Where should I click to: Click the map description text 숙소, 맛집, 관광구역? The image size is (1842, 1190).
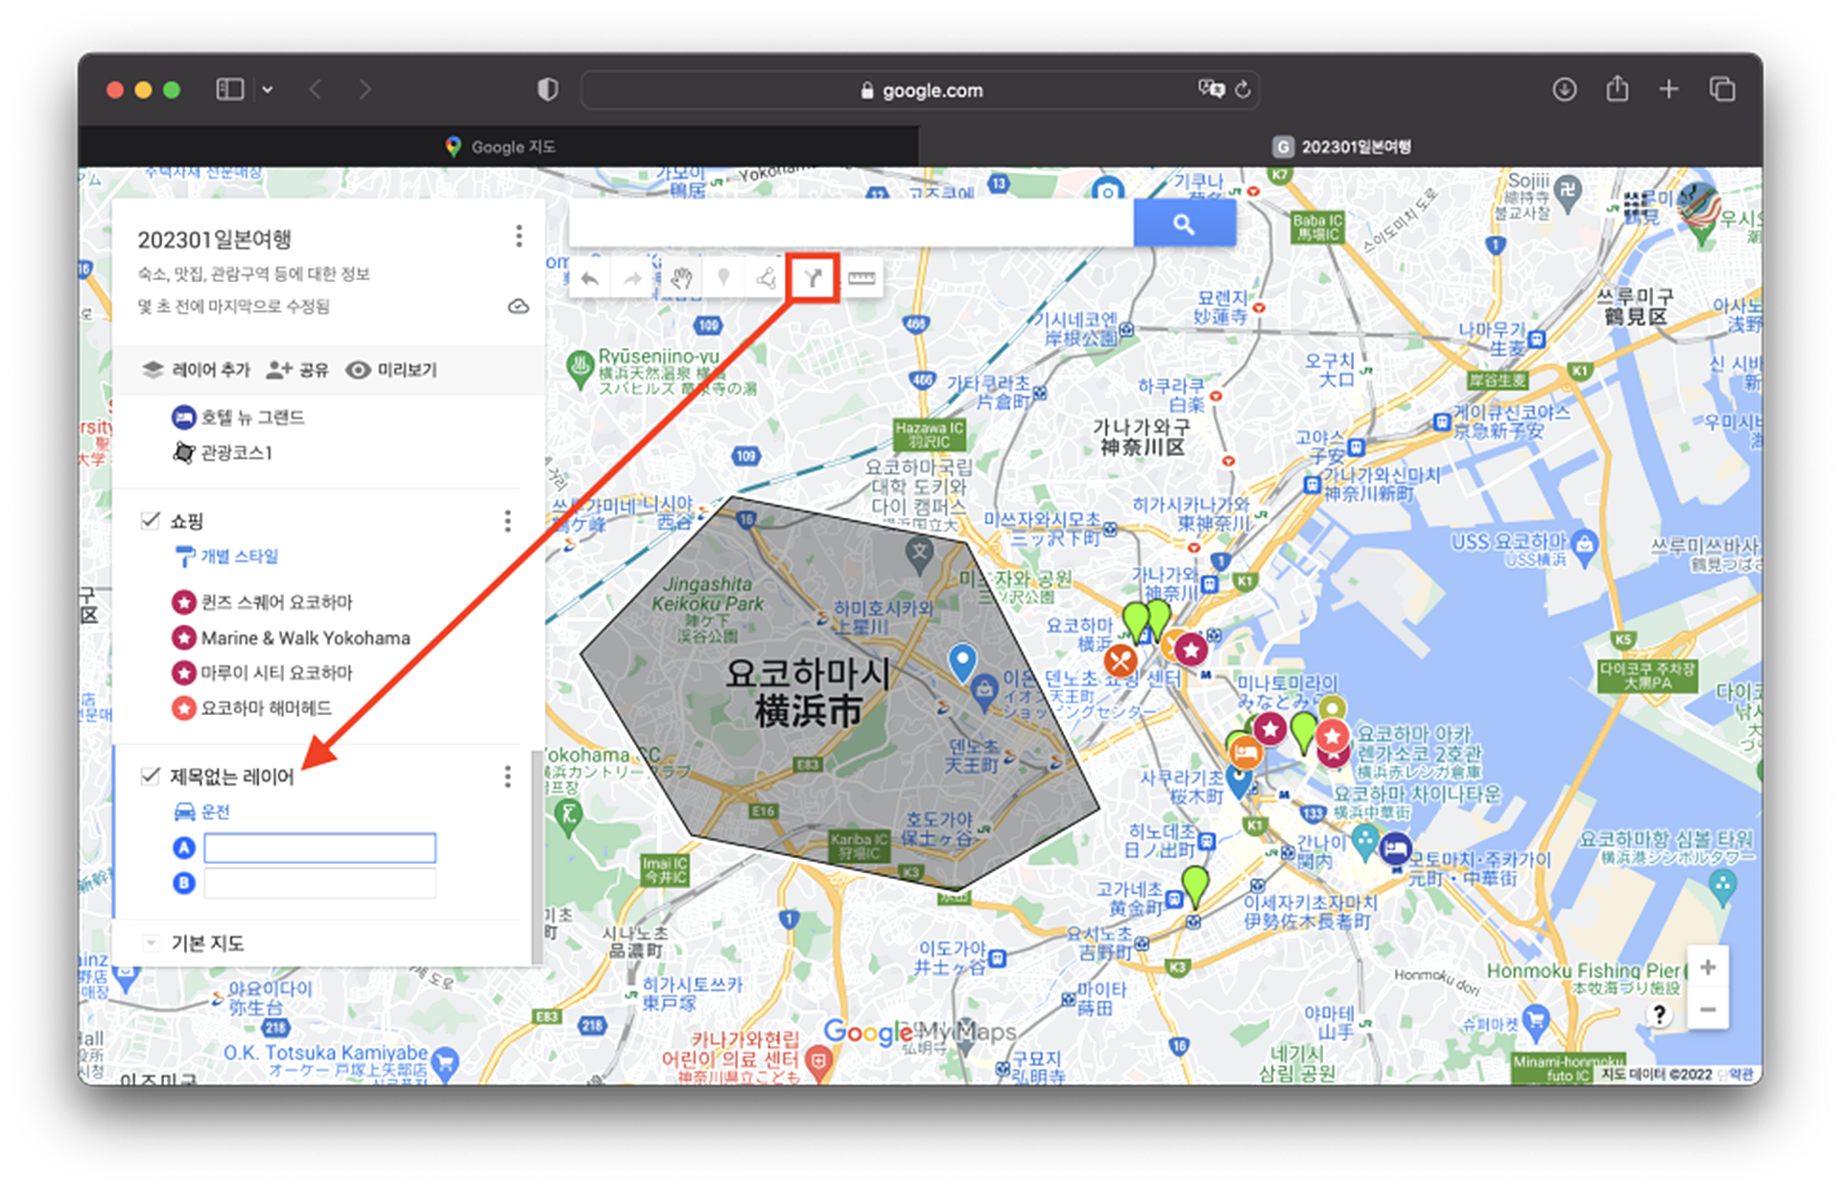point(253,274)
